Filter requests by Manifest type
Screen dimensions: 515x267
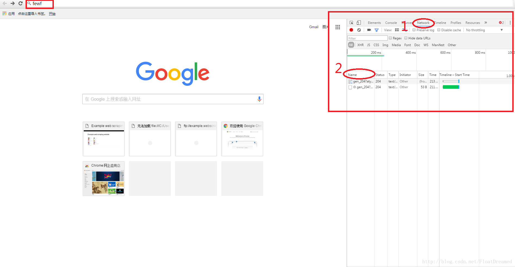tap(438, 45)
